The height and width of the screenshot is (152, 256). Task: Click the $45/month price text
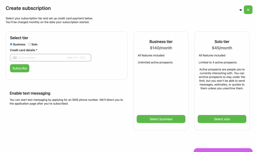coord(222,48)
